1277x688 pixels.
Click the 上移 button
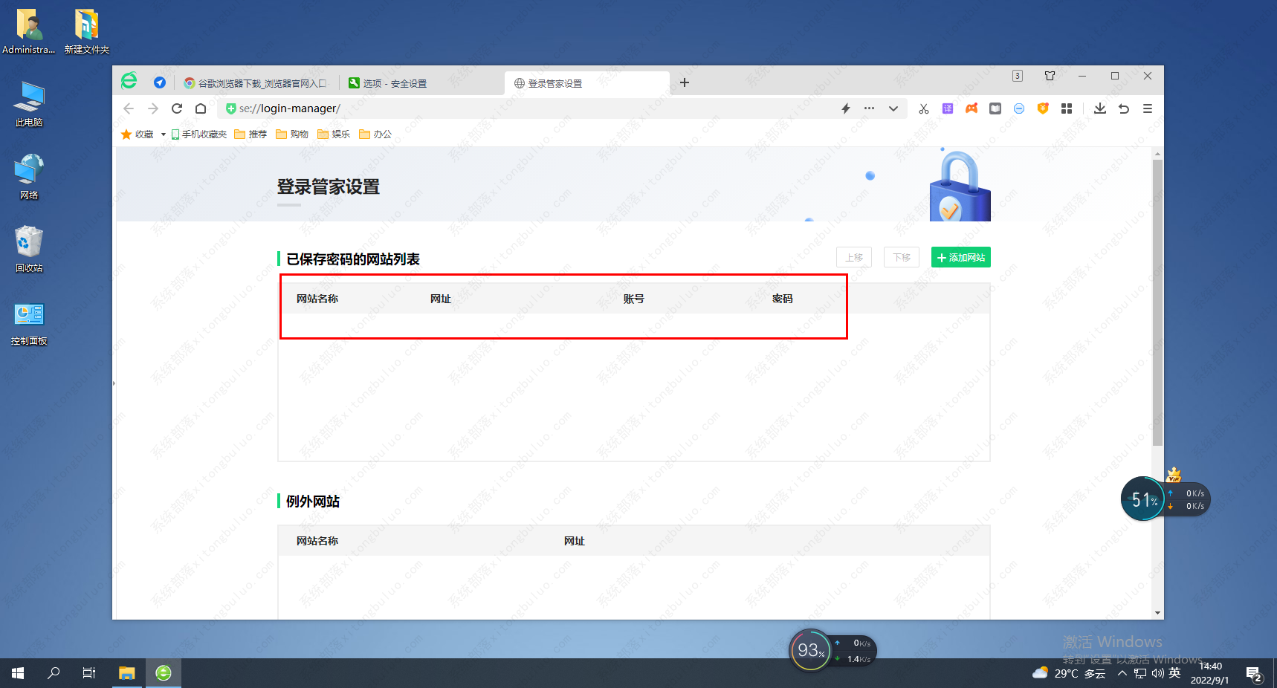(x=854, y=257)
